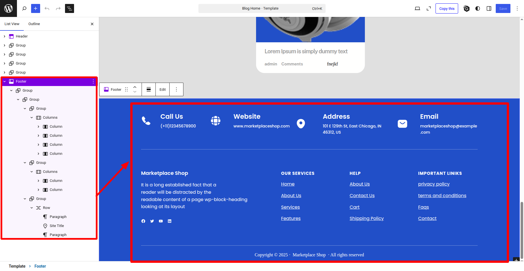Collapse the Row item in List View
The height and width of the screenshot is (271, 524).
point(32,208)
